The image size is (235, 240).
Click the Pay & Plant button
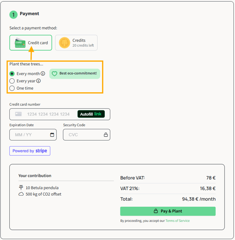click(x=168, y=211)
